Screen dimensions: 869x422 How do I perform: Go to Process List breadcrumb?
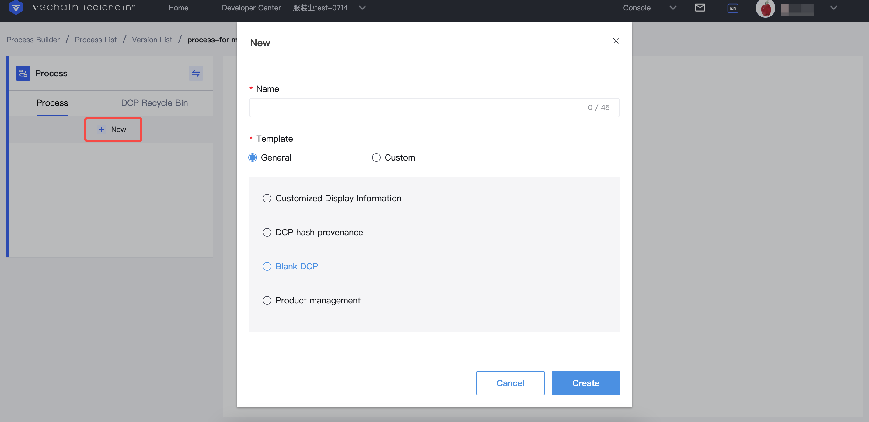click(x=96, y=40)
